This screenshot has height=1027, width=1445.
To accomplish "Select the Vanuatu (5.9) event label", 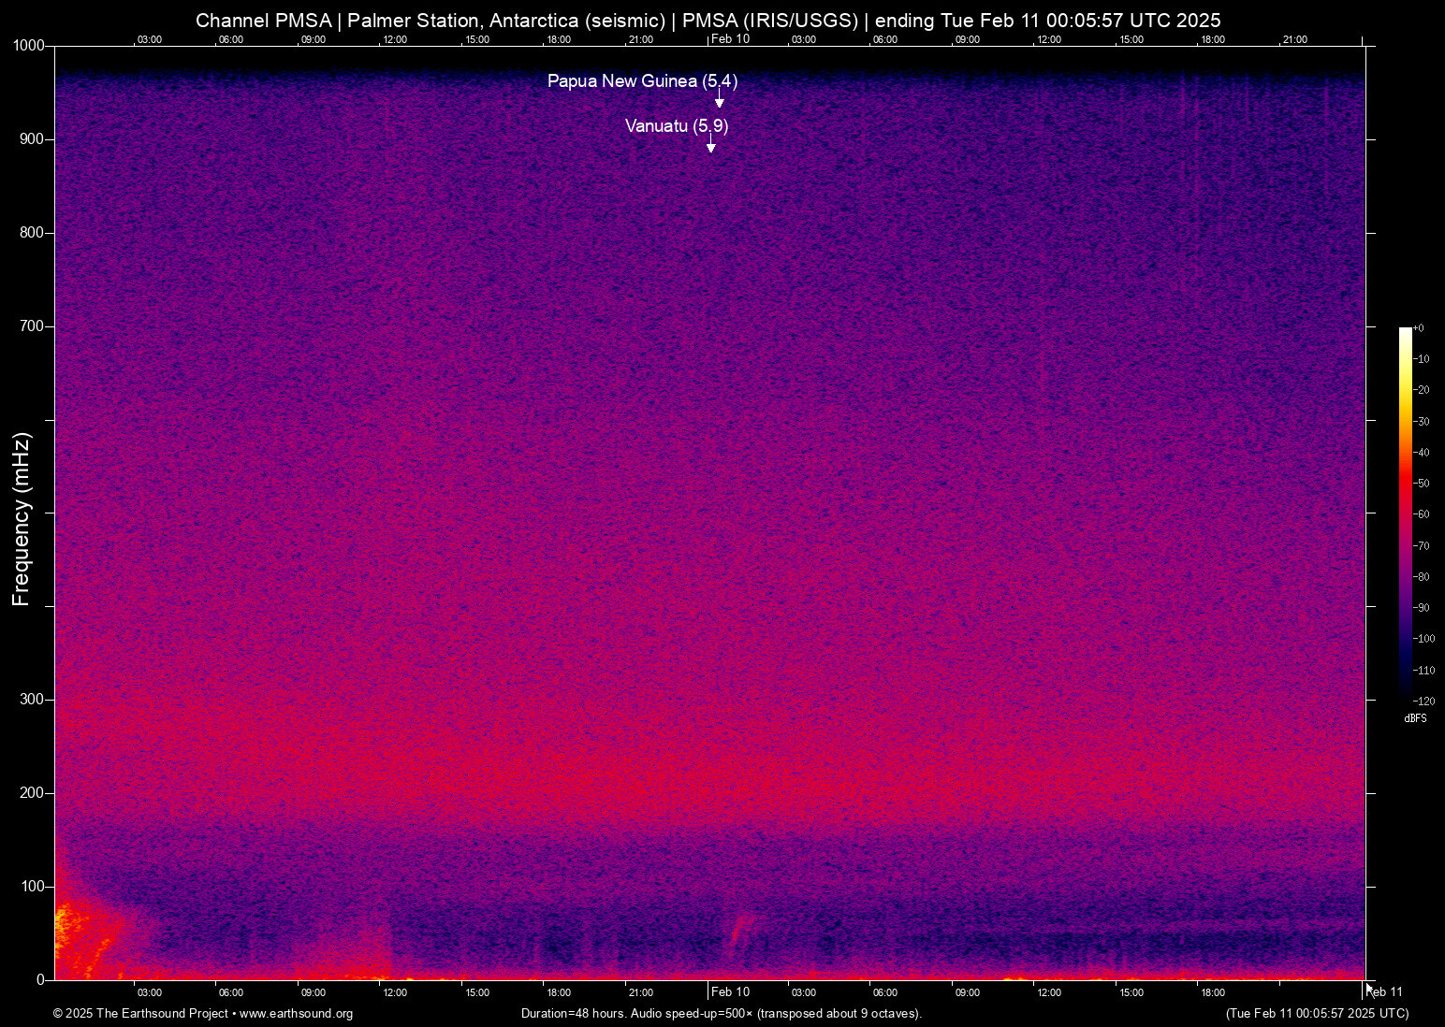I will (x=676, y=126).
